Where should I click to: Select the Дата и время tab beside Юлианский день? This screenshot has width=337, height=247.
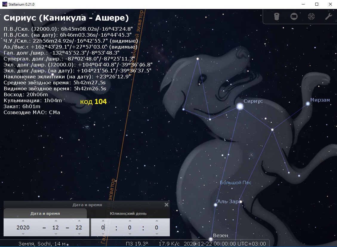(45, 214)
